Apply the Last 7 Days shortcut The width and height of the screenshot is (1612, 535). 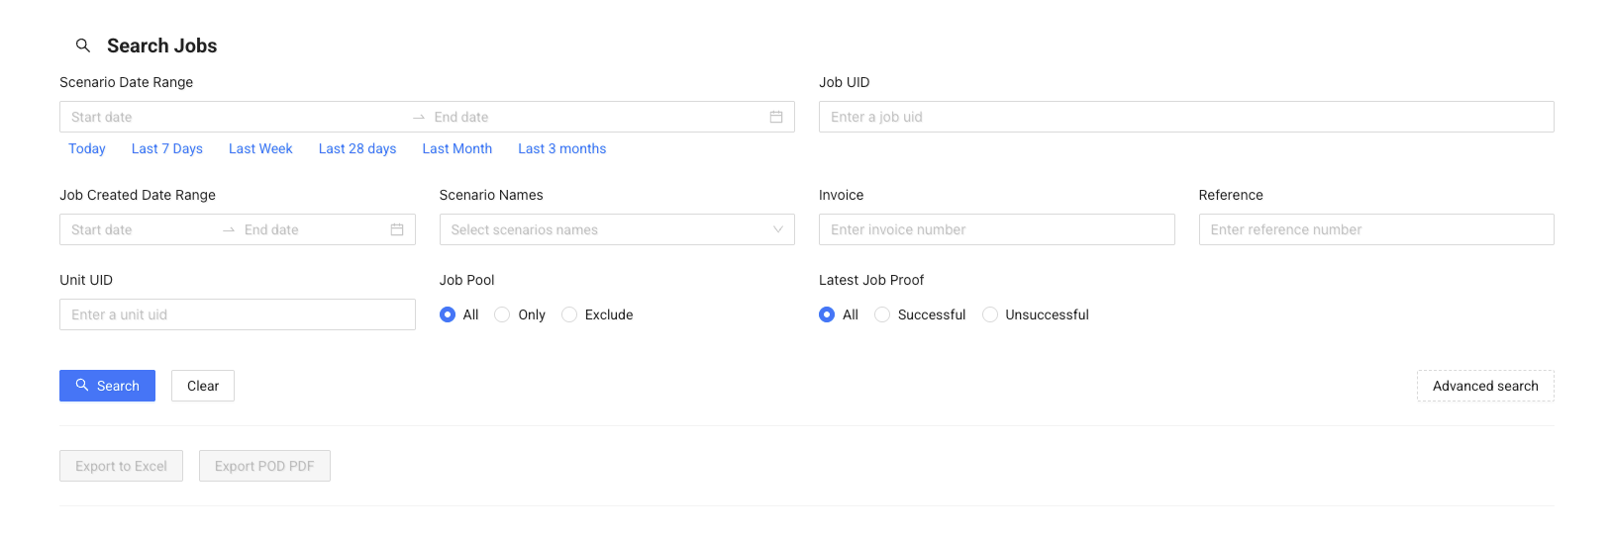click(x=167, y=148)
